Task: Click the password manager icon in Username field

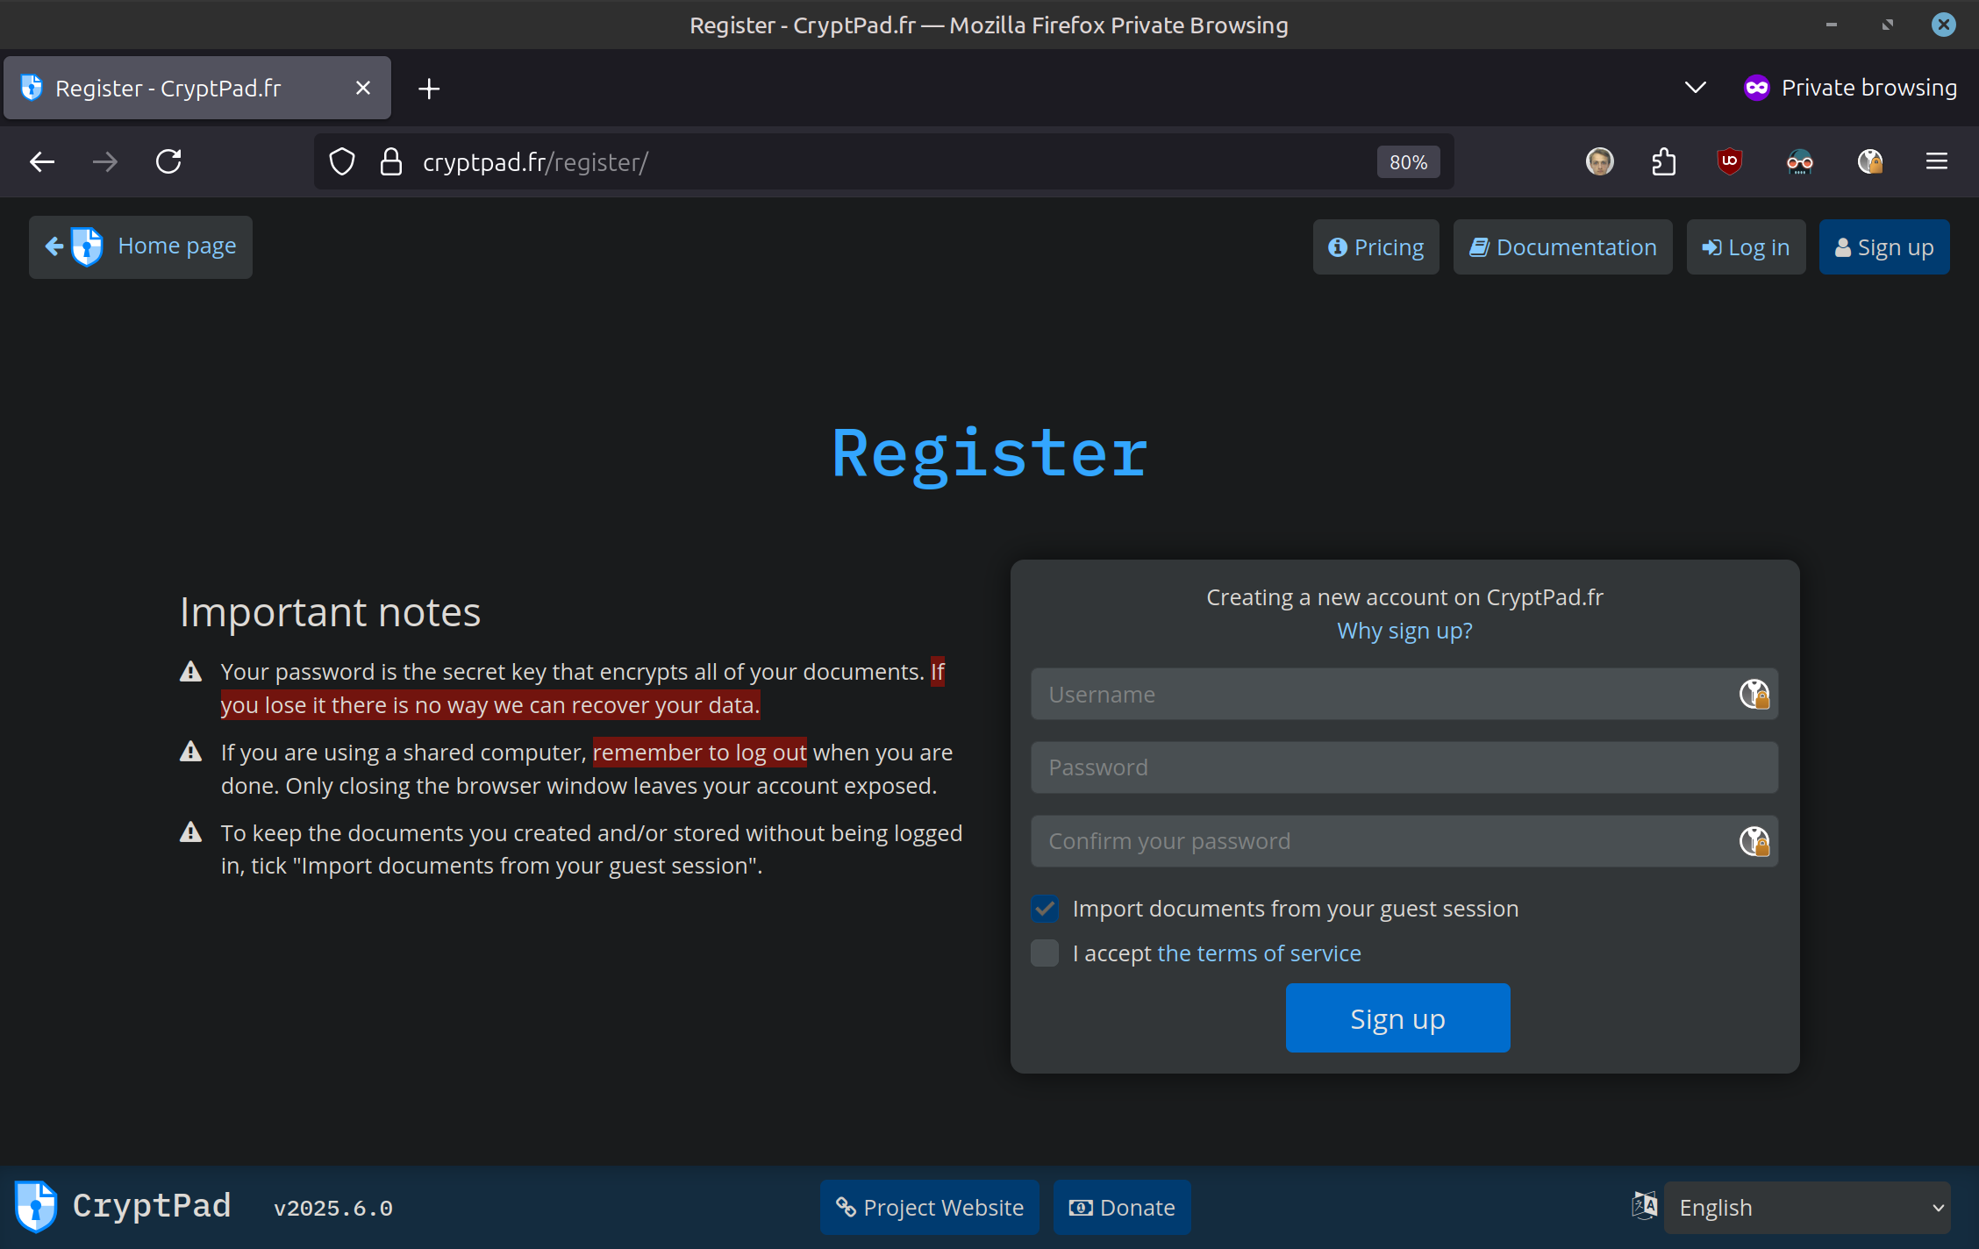Action: coord(1754,694)
